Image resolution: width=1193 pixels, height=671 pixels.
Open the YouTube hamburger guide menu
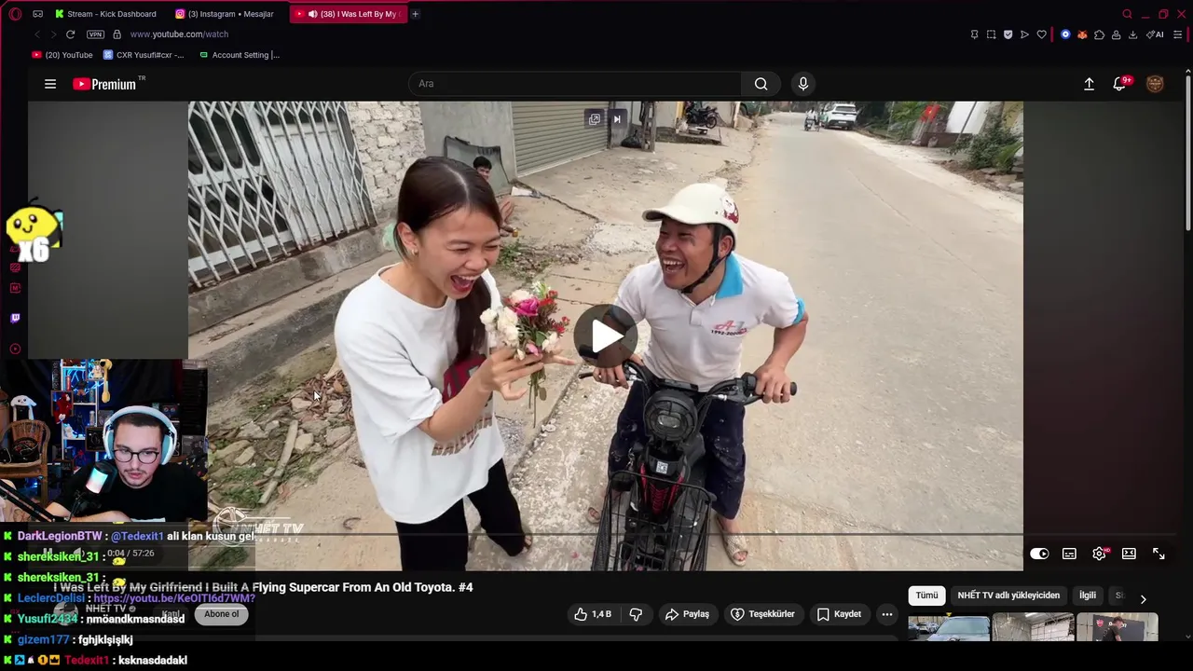point(50,84)
